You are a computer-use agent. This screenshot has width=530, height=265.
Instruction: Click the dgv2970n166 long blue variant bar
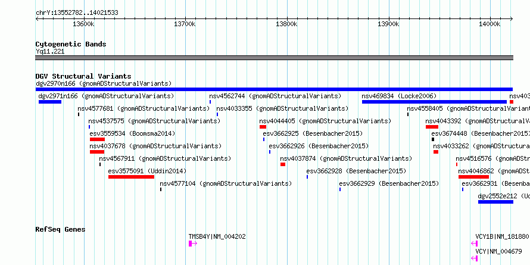(x=274, y=89)
